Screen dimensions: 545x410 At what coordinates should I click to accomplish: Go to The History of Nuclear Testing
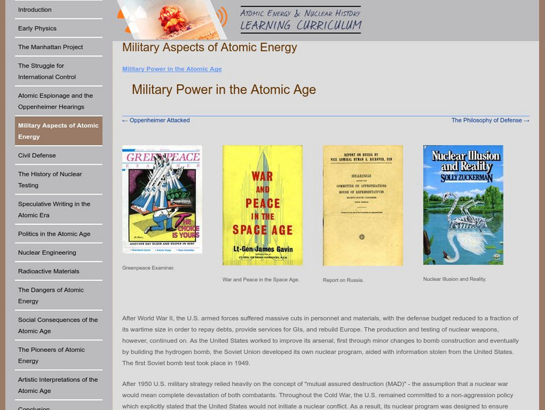coord(59,180)
